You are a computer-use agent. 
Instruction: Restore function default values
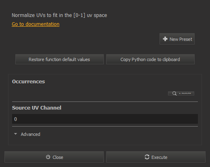coord(59,59)
